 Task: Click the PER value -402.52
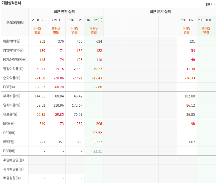pyautogui.click(x=96, y=133)
